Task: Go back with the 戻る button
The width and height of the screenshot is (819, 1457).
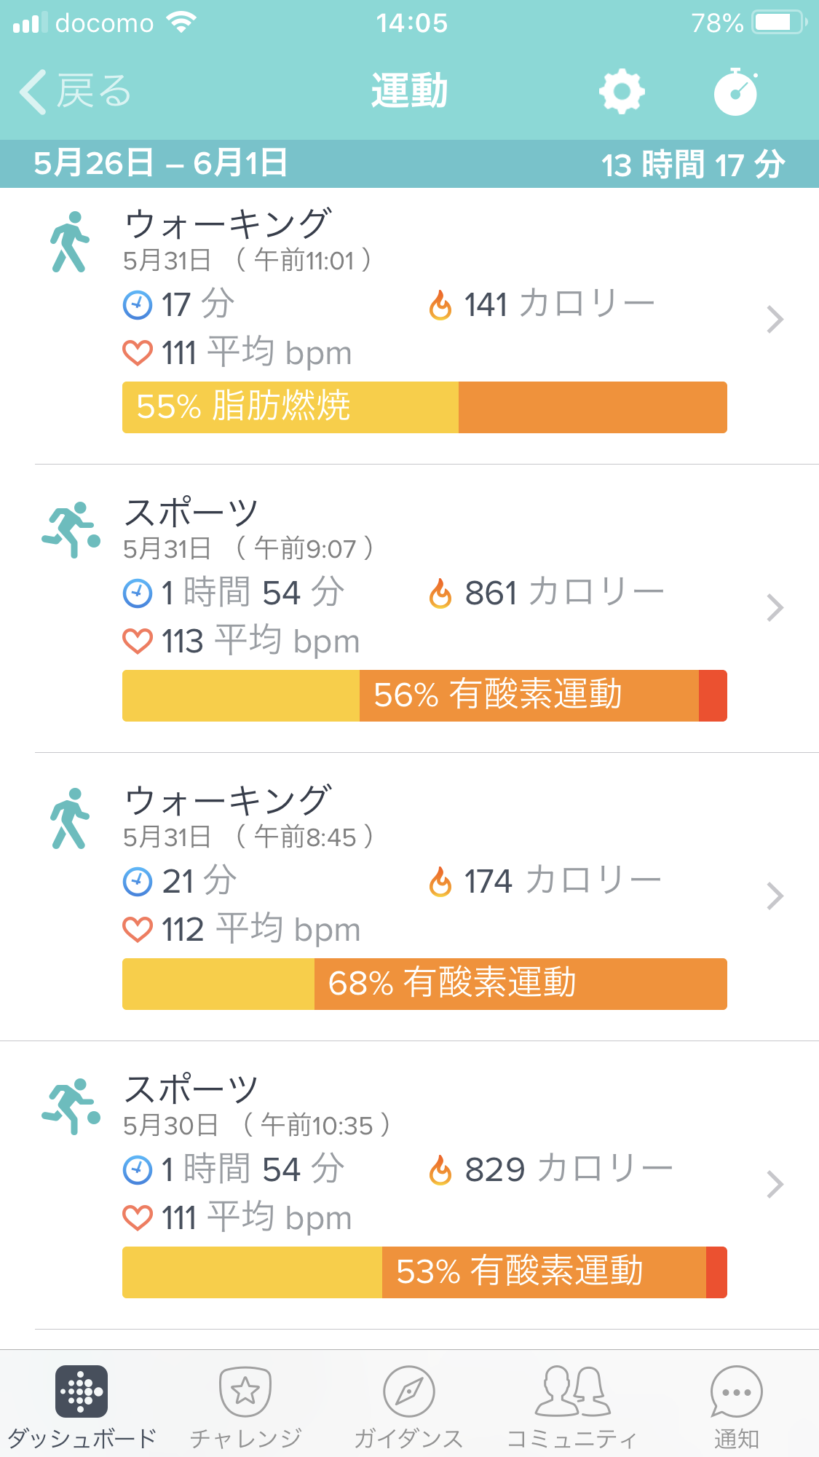Action: (x=74, y=92)
